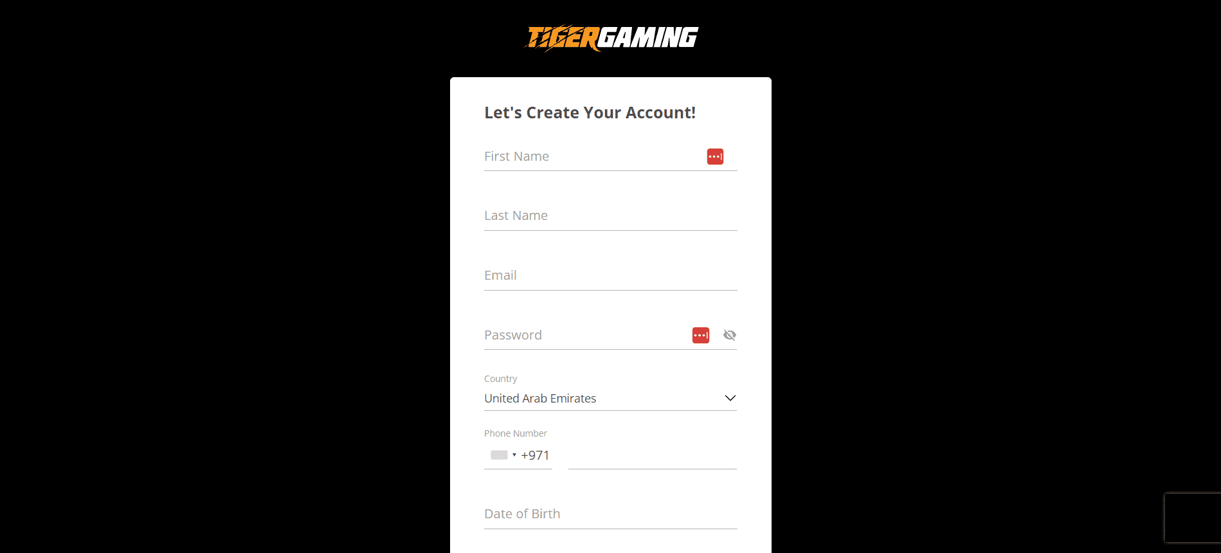Click the Country field label
1221x553 pixels.
(x=500, y=379)
